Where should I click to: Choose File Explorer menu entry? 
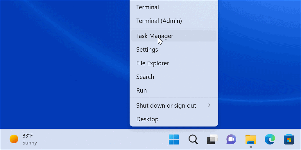174,63
